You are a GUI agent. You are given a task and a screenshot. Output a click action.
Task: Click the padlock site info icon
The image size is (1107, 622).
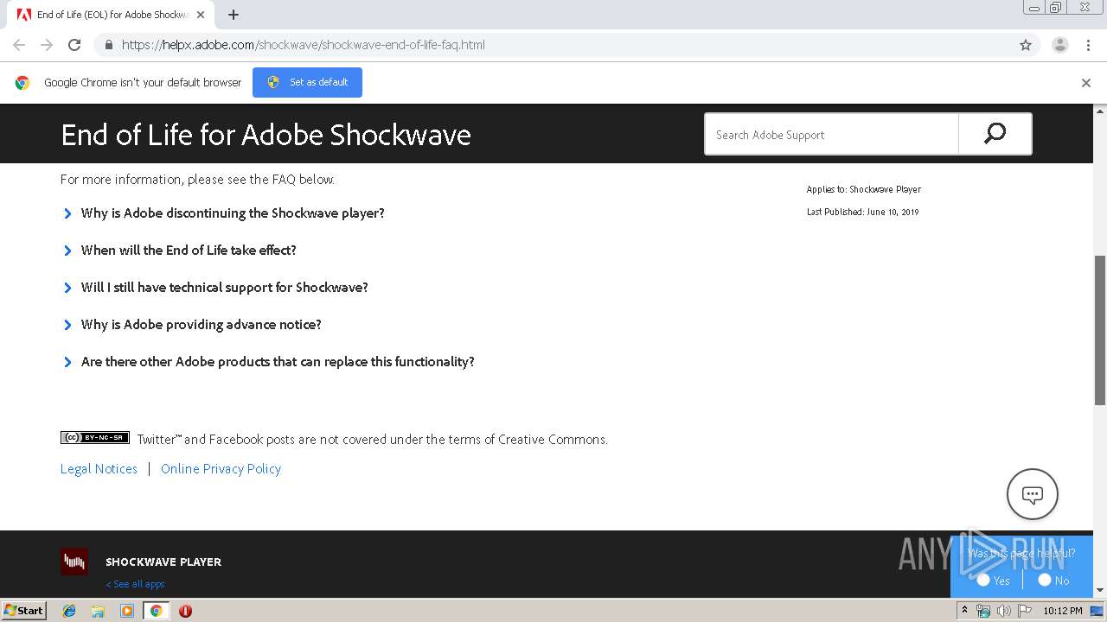pyautogui.click(x=108, y=45)
